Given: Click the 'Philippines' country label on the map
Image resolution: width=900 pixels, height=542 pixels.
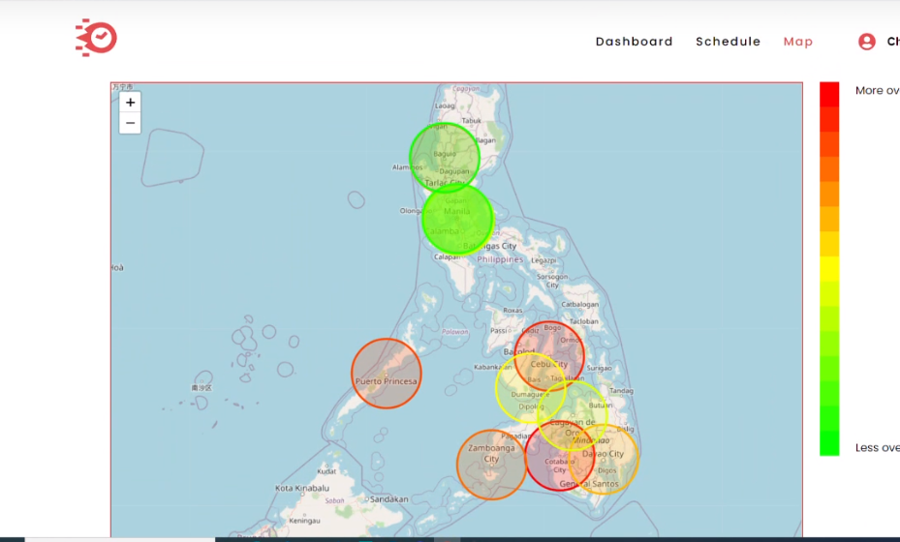Looking at the screenshot, I should (x=500, y=259).
